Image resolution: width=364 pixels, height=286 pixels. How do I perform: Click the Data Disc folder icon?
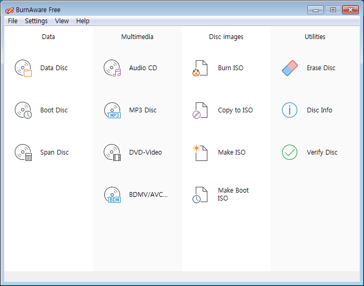pyautogui.click(x=23, y=68)
